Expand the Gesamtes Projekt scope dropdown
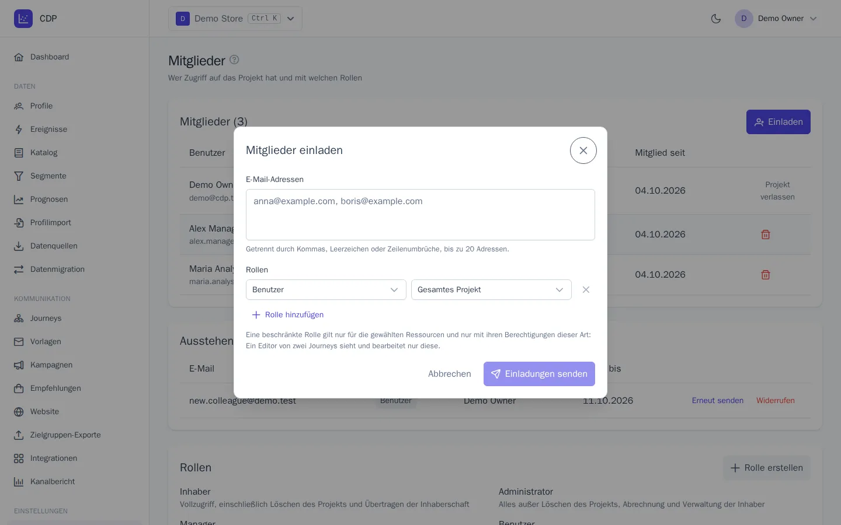Image resolution: width=841 pixels, height=525 pixels. click(x=491, y=290)
